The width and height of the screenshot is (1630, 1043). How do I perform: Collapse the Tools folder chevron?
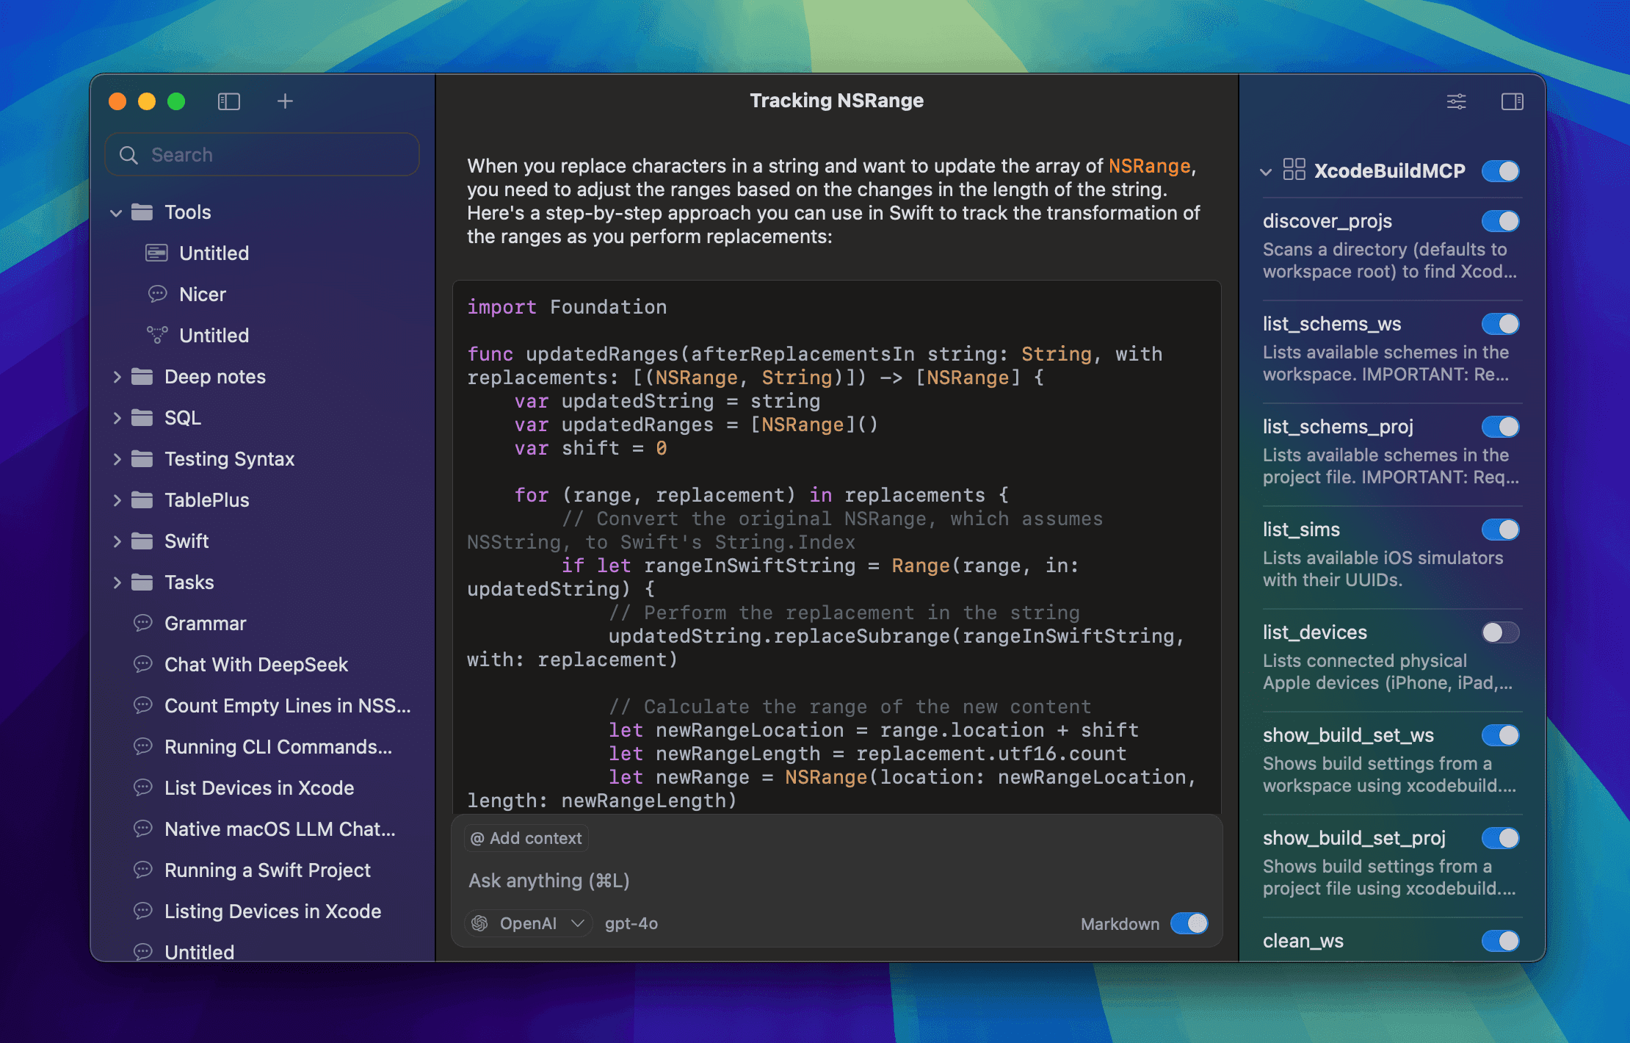(x=116, y=213)
